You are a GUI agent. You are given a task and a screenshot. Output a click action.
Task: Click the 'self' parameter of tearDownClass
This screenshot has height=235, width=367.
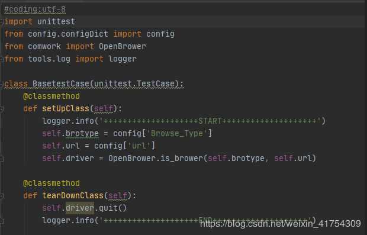[x=118, y=196]
